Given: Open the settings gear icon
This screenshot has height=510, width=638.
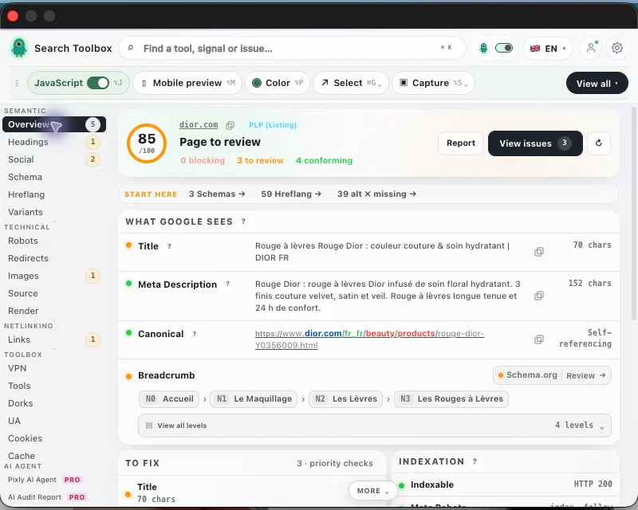Looking at the screenshot, I should [x=616, y=48].
